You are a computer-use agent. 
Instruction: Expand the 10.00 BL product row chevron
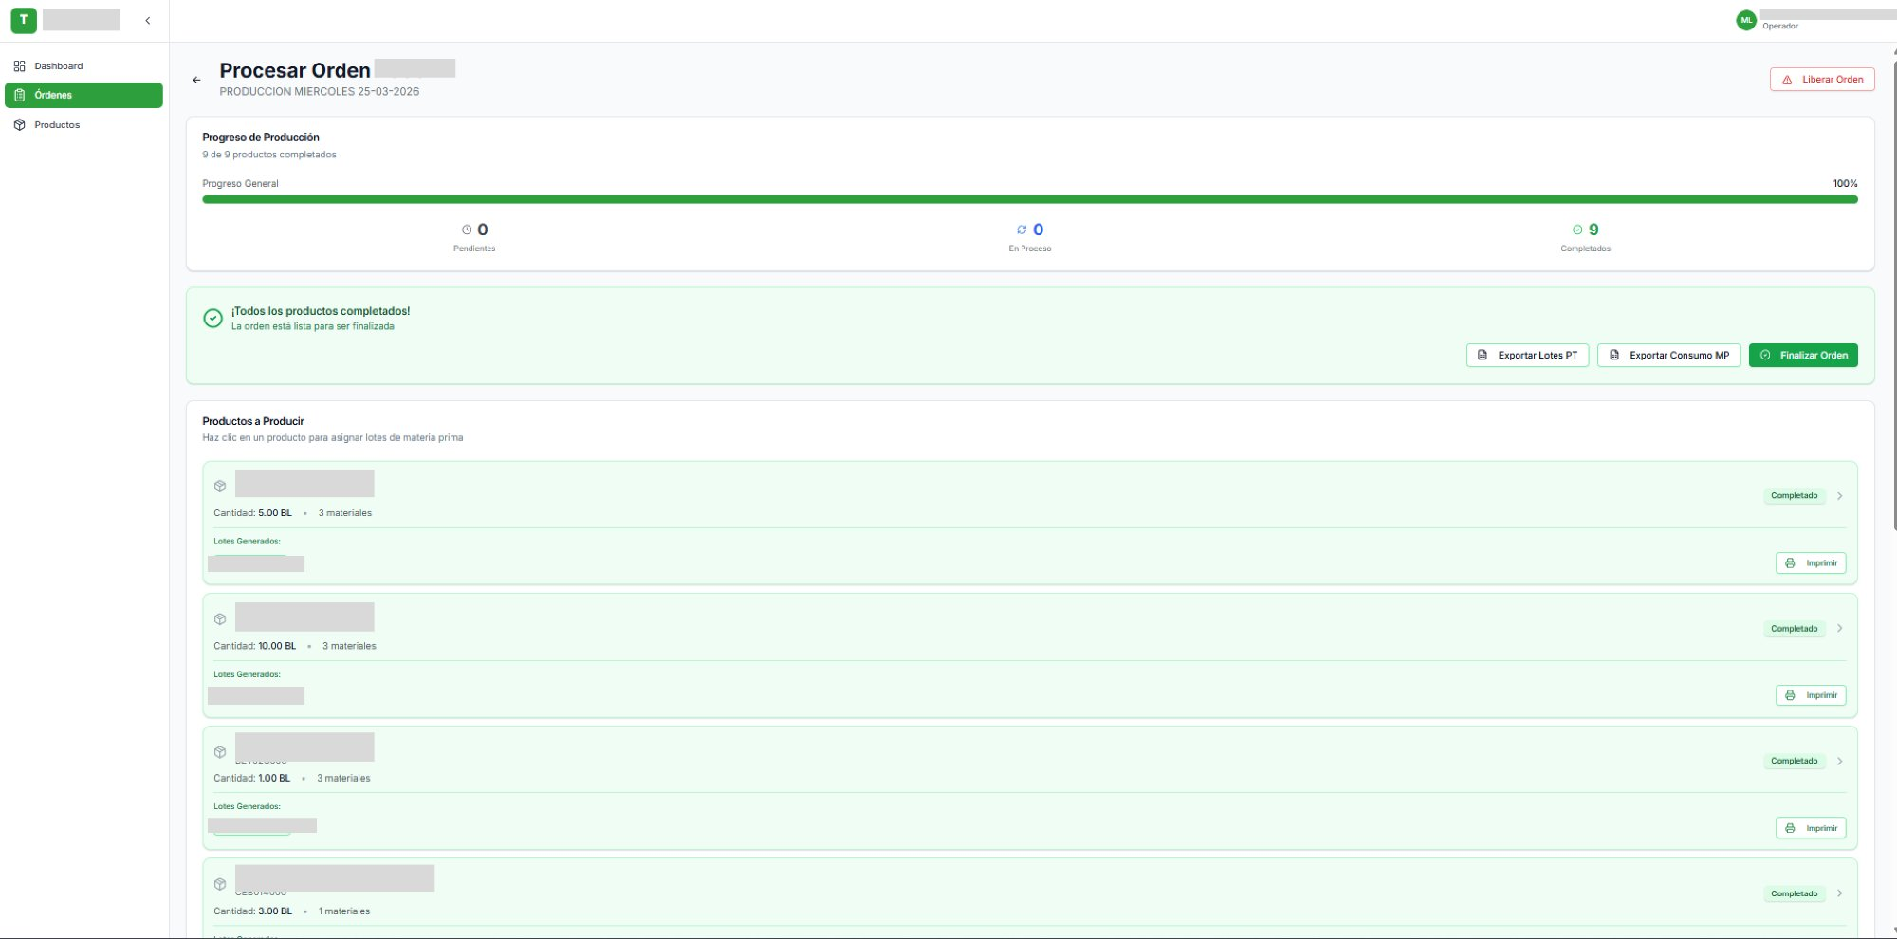1839,629
